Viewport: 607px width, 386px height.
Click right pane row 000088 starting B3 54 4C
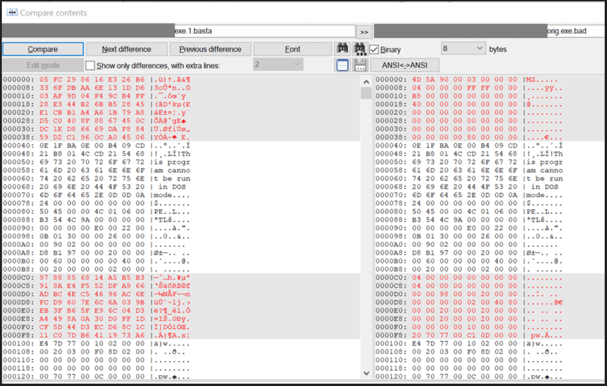(469, 220)
